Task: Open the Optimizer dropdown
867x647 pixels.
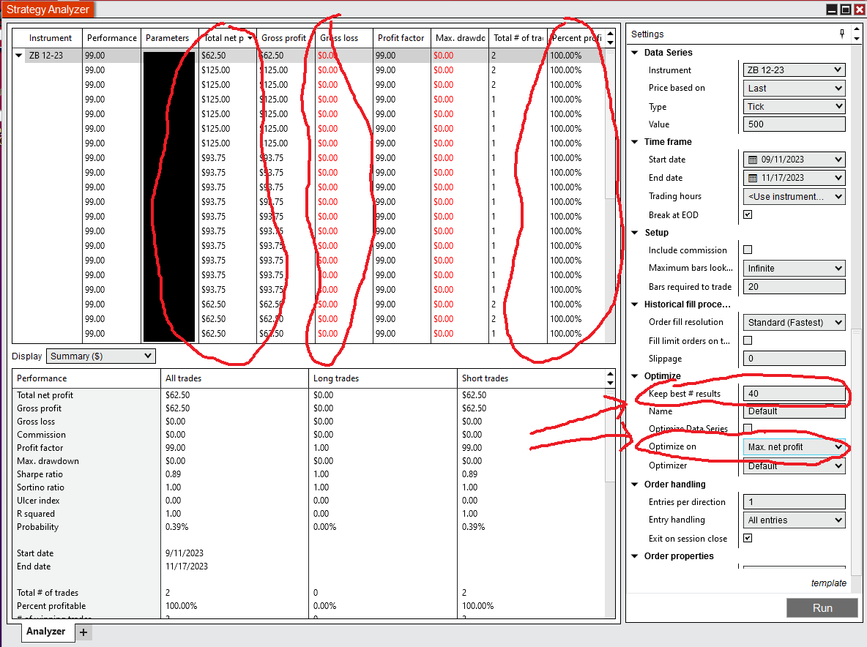Action: [x=794, y=465]
